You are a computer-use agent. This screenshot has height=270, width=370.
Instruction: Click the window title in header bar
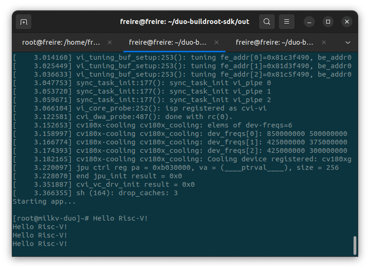(x=185, y=22)
